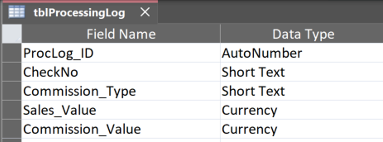Click row selector beside Sales_Value
The width and height of the screenshot is (383, 142).
coord(12,110)
